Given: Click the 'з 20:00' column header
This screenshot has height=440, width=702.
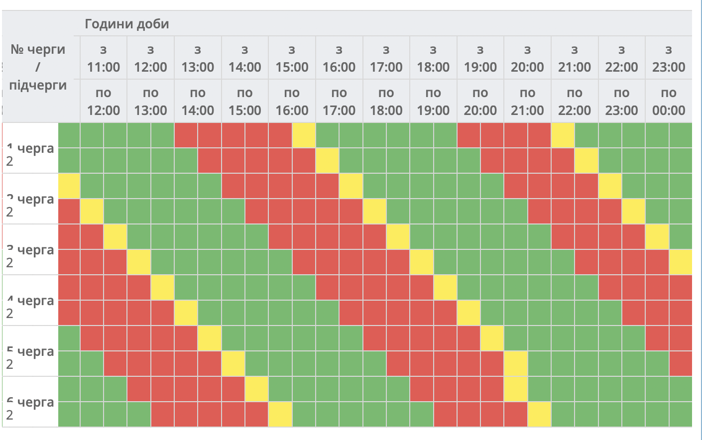Looking at the screenshot, I should tap(527, 58).
